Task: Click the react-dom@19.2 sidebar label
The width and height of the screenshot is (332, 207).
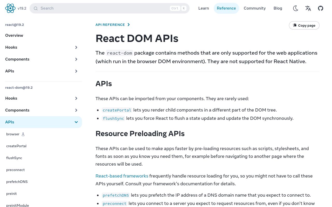Action: pyautogui.click(x=19, y=88)
